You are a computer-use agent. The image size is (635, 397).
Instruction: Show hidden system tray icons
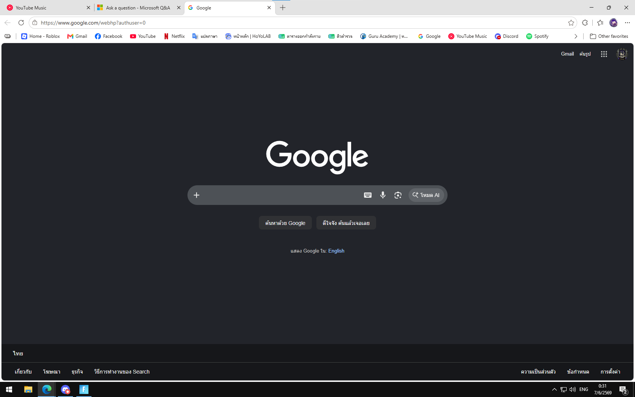coord(554,389)
